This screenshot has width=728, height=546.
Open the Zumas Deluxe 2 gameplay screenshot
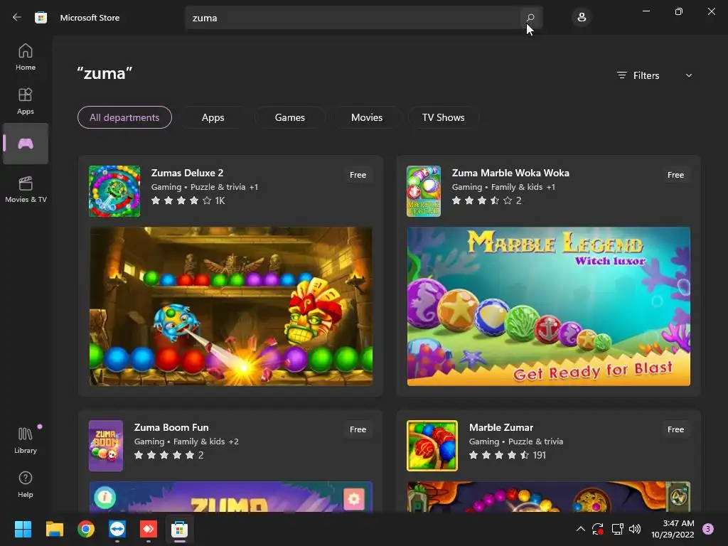[x=231, y=306]
